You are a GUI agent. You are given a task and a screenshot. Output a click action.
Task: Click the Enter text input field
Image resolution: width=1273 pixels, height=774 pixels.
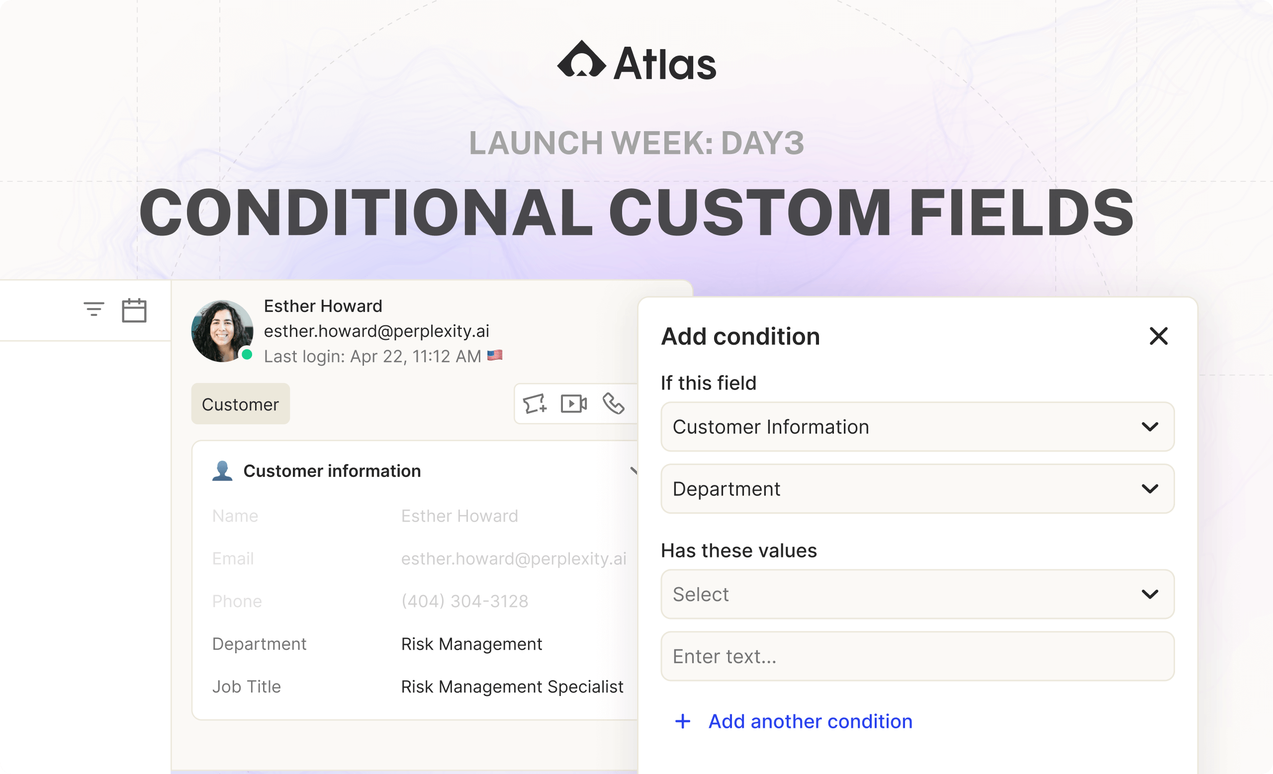click(x=917, y=656)
